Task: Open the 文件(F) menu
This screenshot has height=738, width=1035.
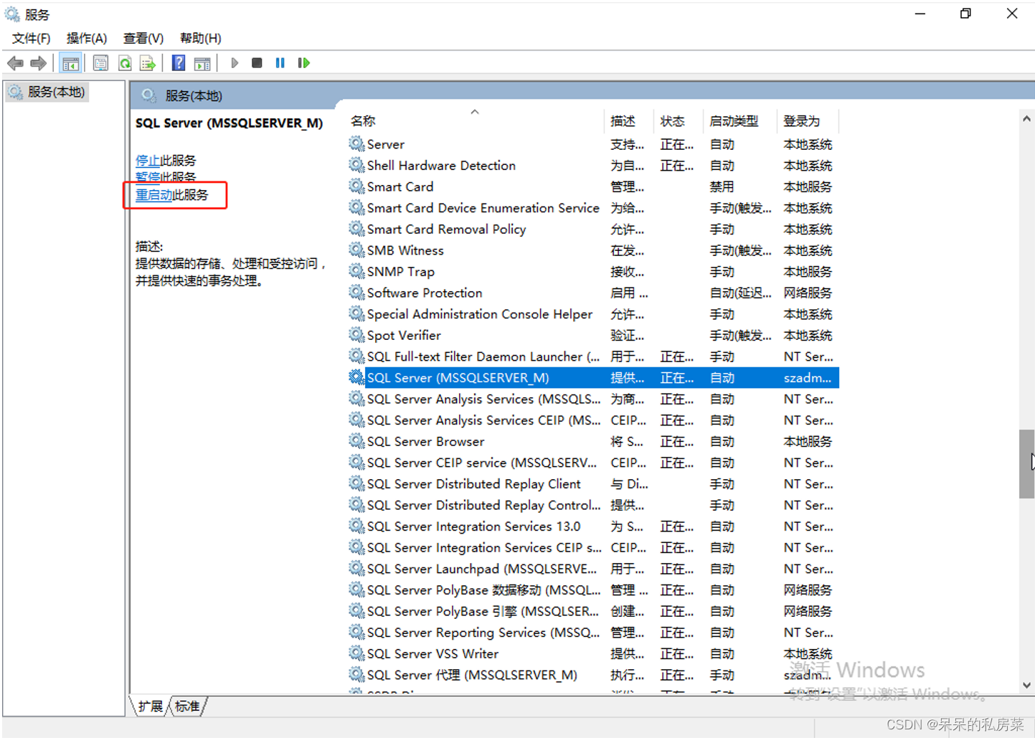Action: [31, 38]
